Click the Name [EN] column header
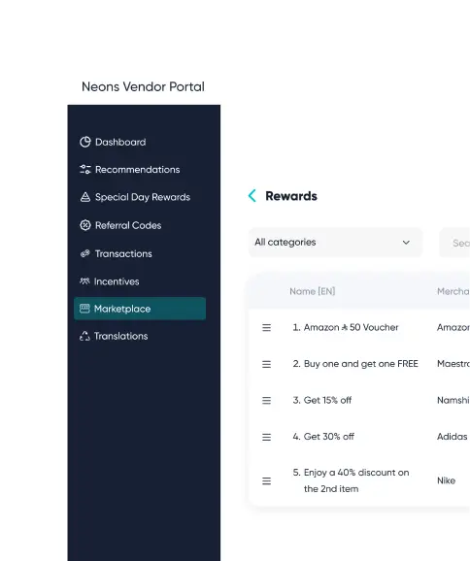 [x=313, y=291]
